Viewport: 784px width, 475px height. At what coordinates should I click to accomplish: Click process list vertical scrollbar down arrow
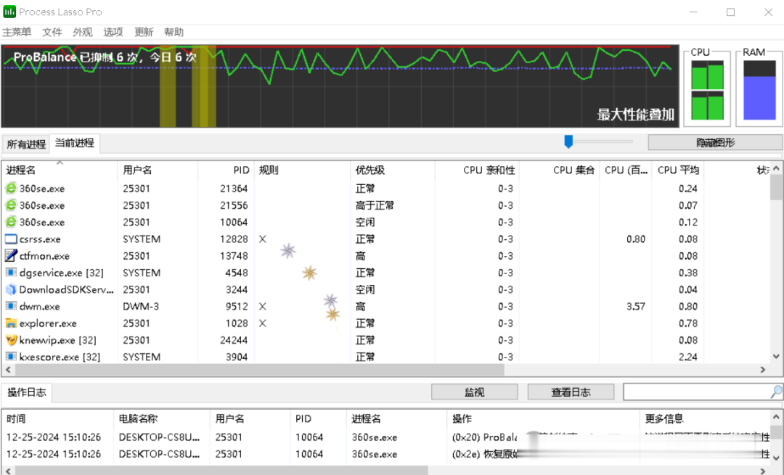776,356
